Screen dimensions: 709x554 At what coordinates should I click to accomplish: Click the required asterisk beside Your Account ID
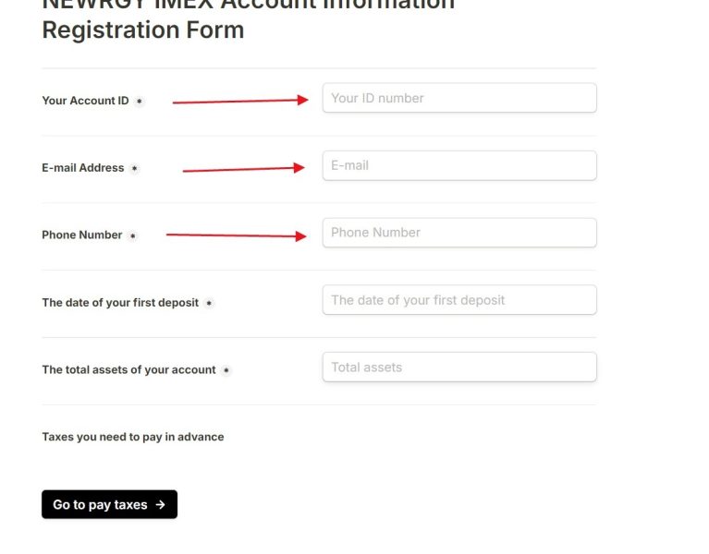tap(140, 102)
